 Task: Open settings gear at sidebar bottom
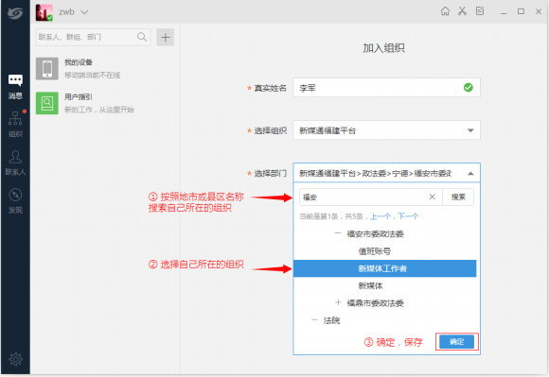tap(15, 359)
